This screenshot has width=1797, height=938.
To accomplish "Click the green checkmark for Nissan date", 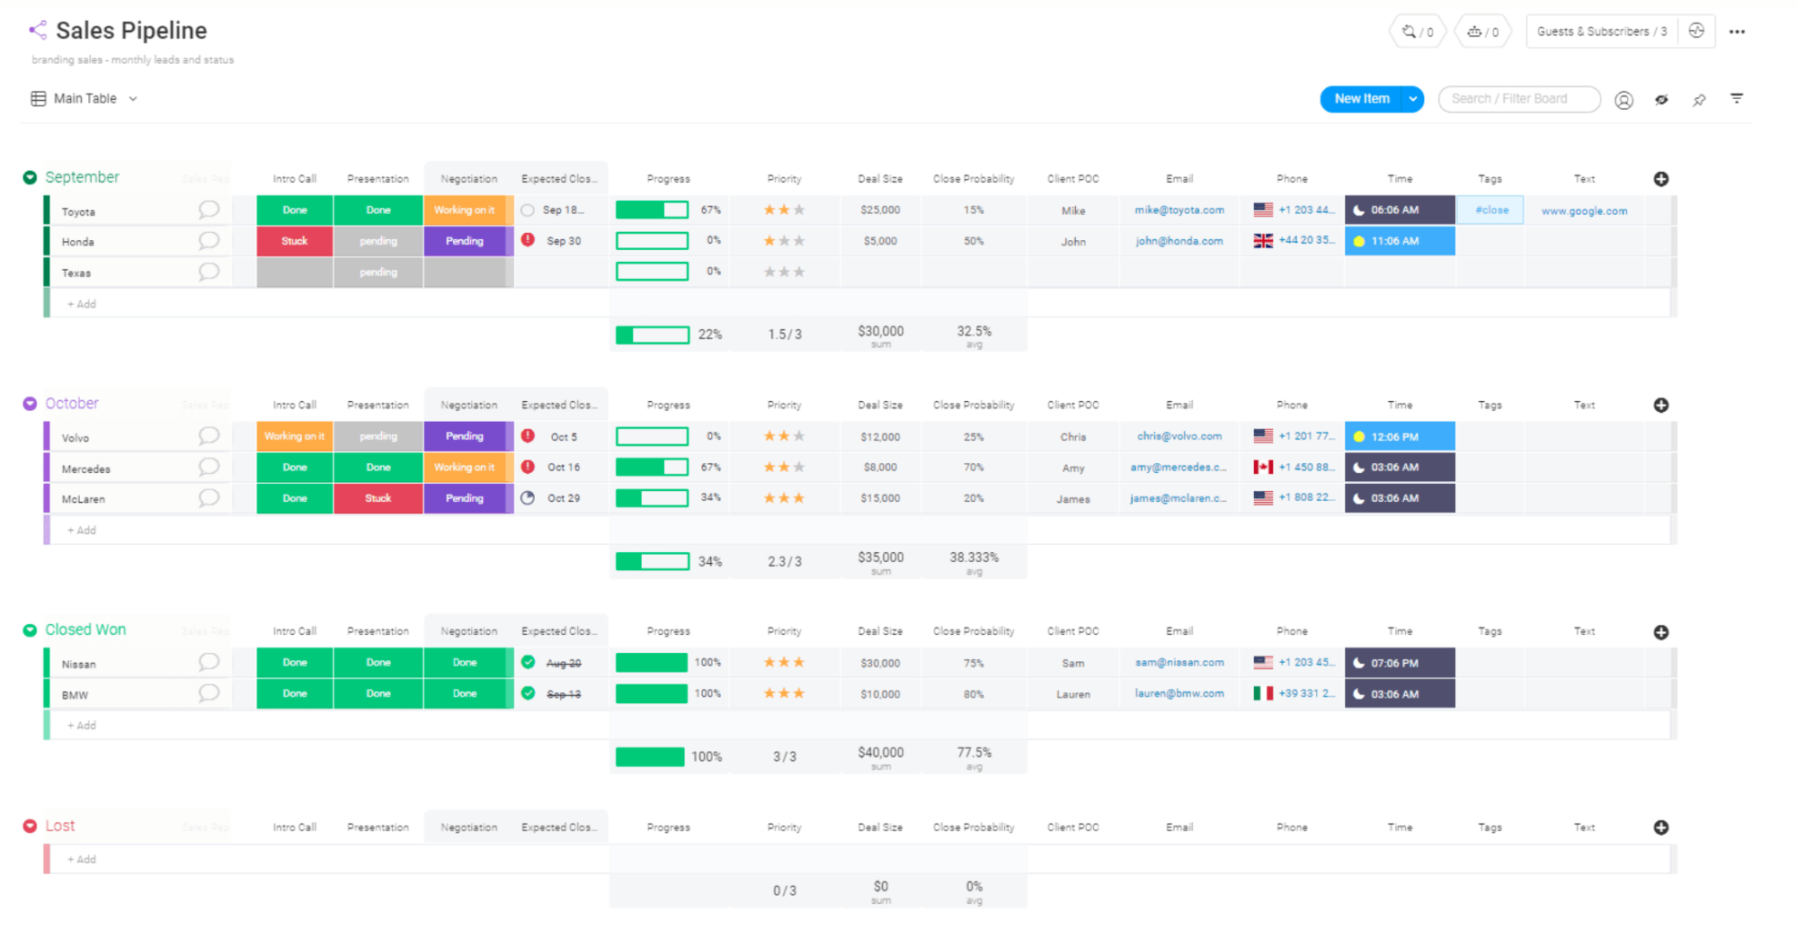I will pos(529,663).
